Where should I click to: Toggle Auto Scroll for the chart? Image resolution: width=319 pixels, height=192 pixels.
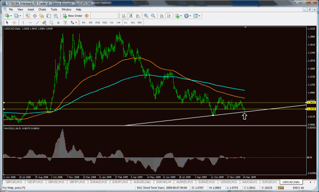point(162,16)
